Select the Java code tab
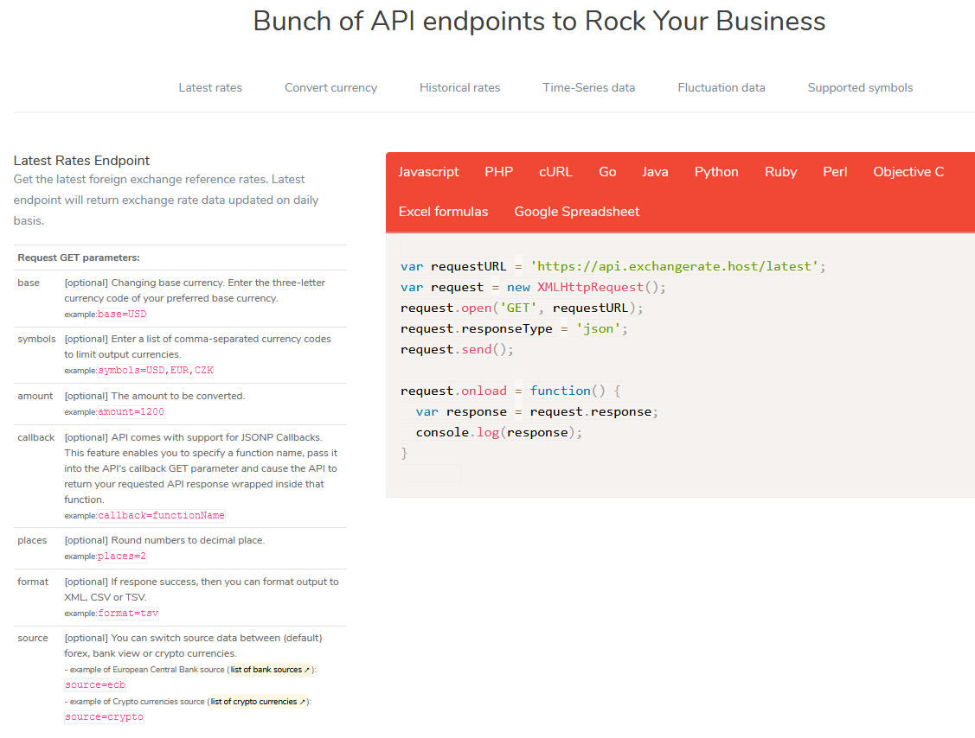 pos(655,171)
